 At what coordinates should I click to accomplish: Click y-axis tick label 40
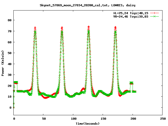click(x=9, y=64)
